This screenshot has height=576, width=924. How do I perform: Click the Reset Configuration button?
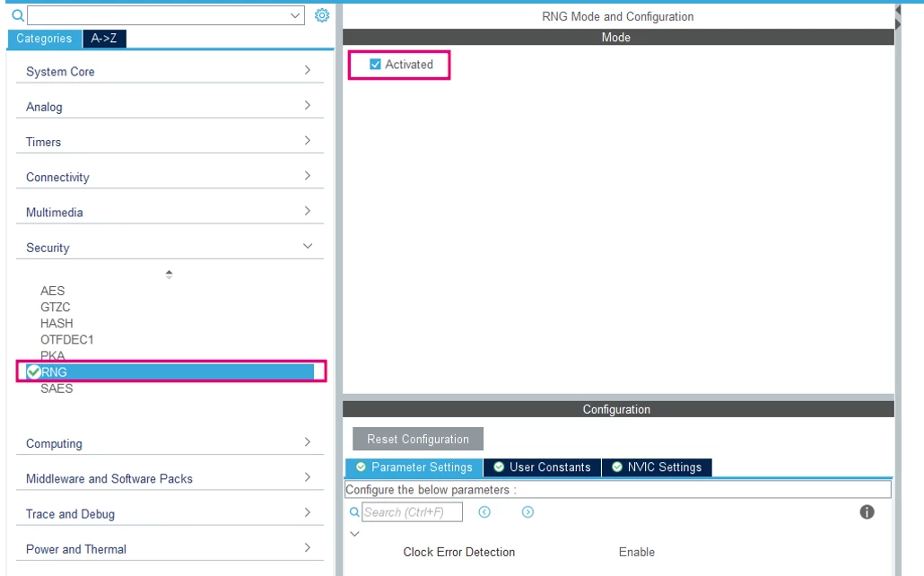coord(418,439)
